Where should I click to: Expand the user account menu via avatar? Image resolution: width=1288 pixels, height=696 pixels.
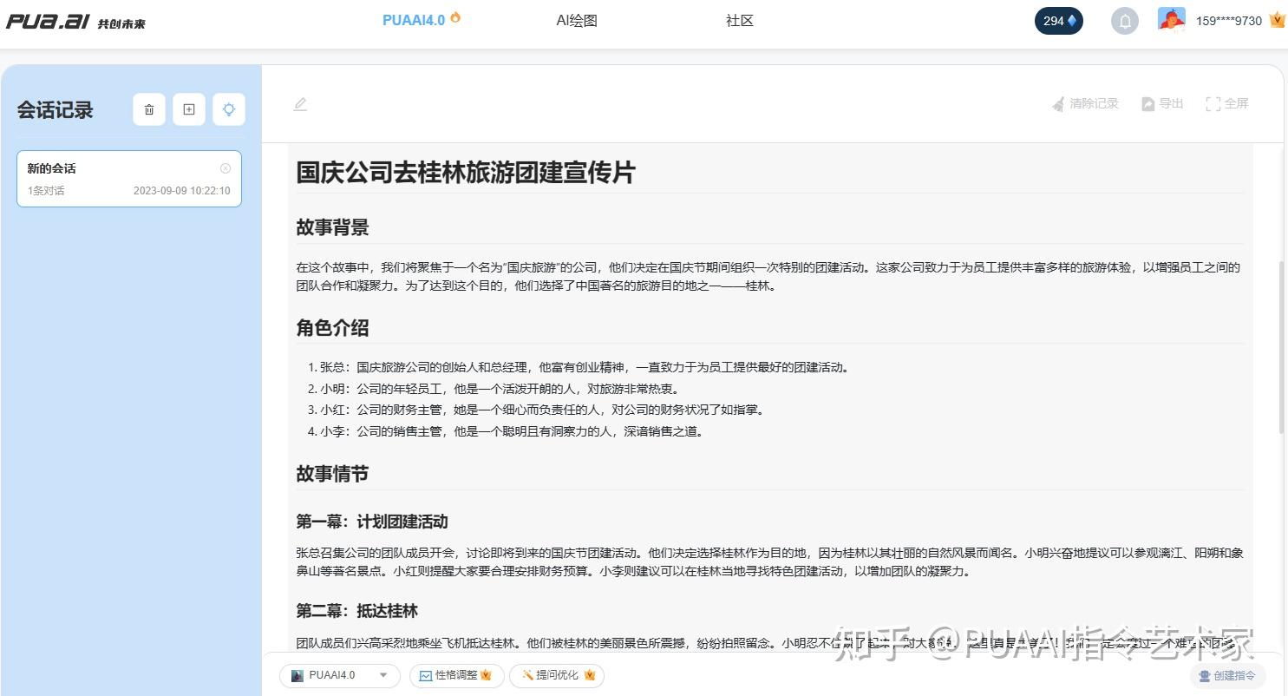tap(1171, 19)
